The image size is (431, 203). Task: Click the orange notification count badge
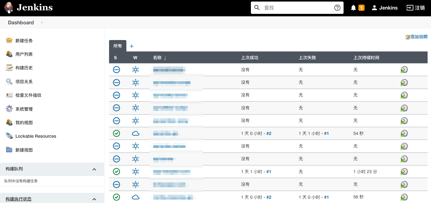pyautogui.click(x=361, y=8)
